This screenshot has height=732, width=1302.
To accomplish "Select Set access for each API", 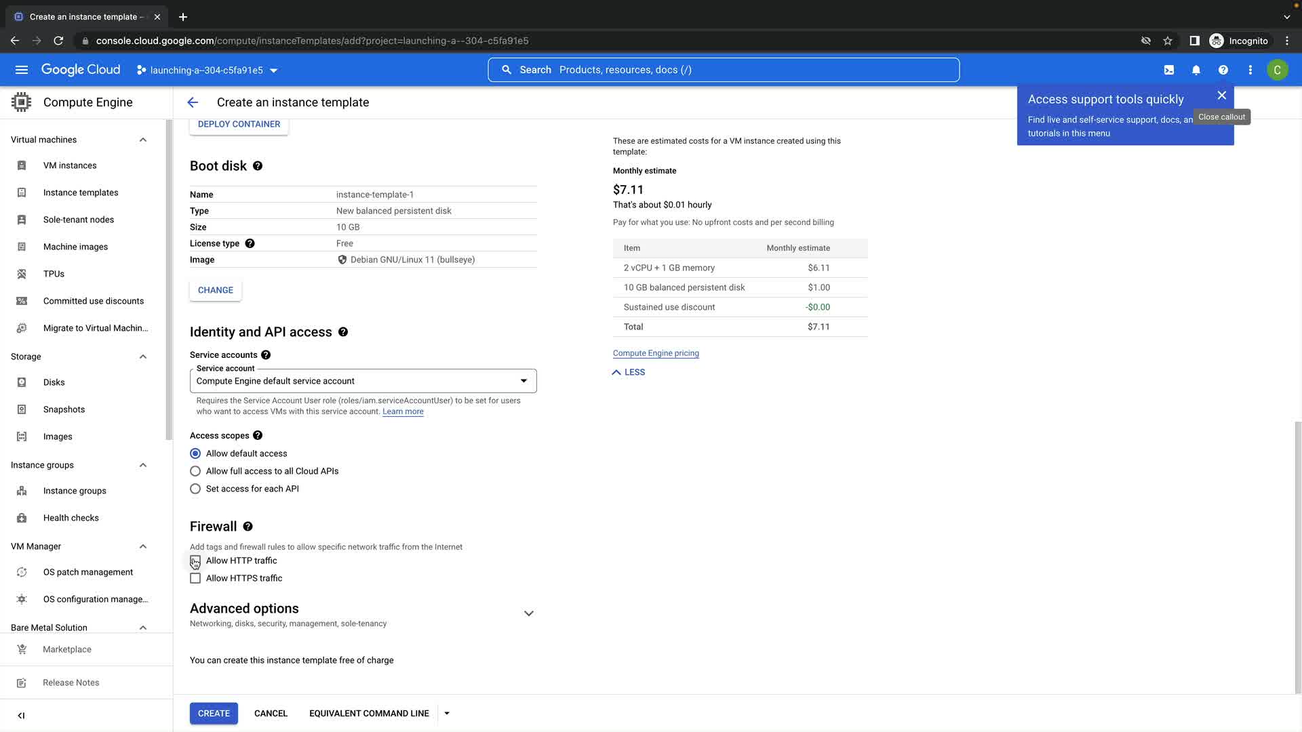I will [x=195, y=489].
